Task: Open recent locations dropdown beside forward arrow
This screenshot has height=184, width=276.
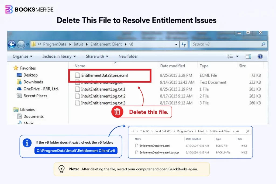Action: pos(28,44)
